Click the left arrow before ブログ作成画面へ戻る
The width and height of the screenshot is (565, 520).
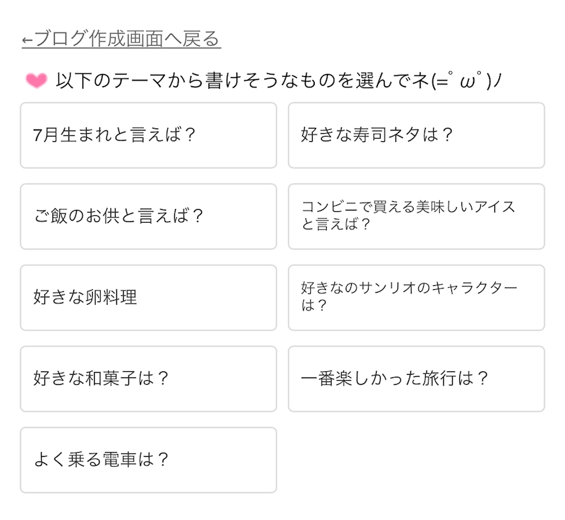(27, 40)
